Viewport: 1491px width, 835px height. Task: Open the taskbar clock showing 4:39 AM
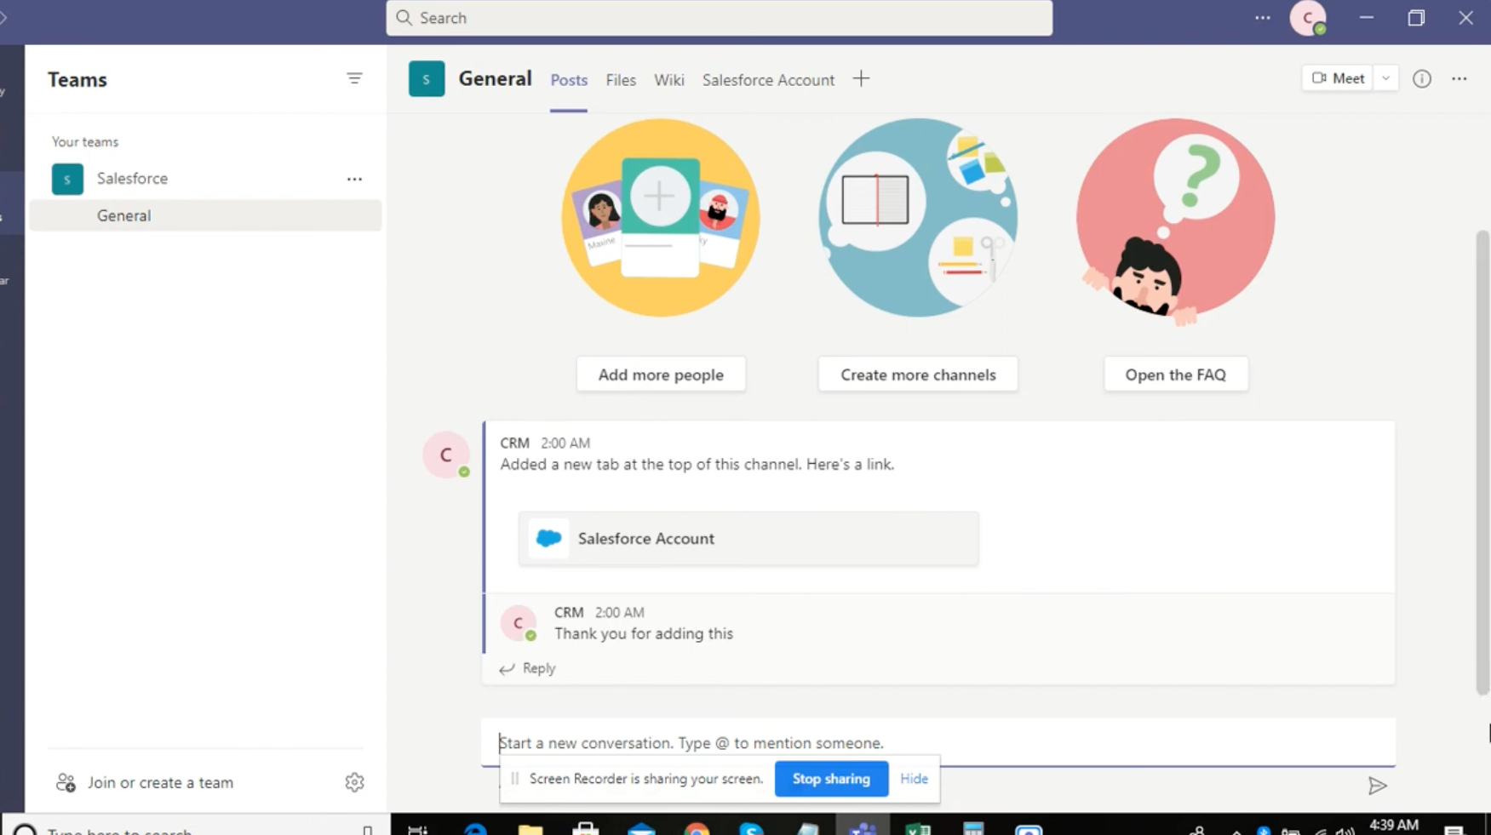click(x=1394, y=826)
